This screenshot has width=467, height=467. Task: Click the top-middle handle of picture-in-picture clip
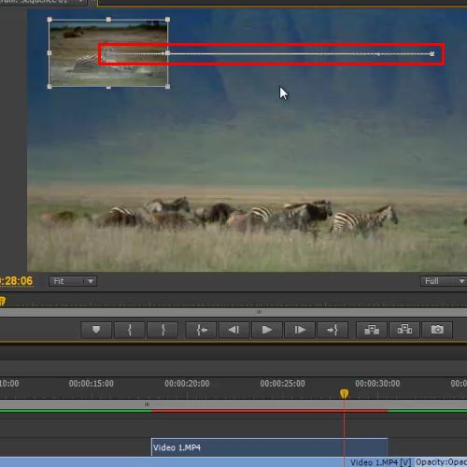[x=108, y=20]
